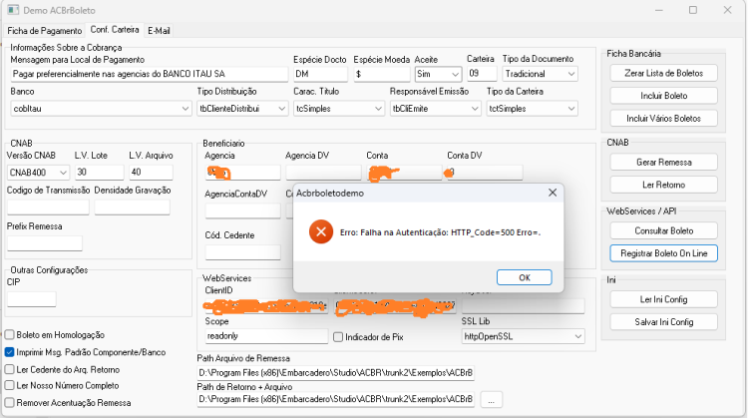
Task: Click the Gerar Remessa button
Action: 663,163
